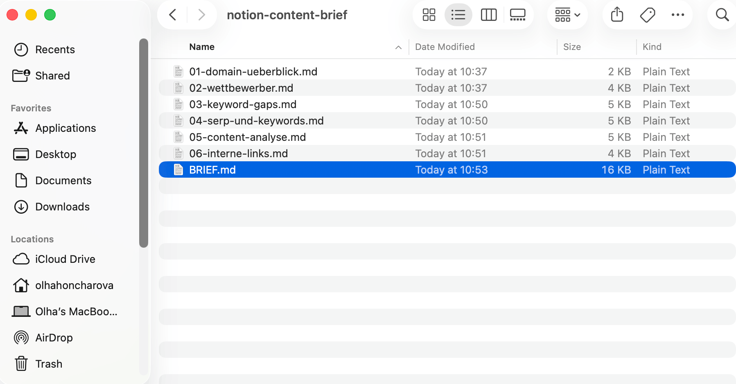The image size is (736, 384).
Task: Click the AirDrop sidebar icon
Action: click(21, 338)
